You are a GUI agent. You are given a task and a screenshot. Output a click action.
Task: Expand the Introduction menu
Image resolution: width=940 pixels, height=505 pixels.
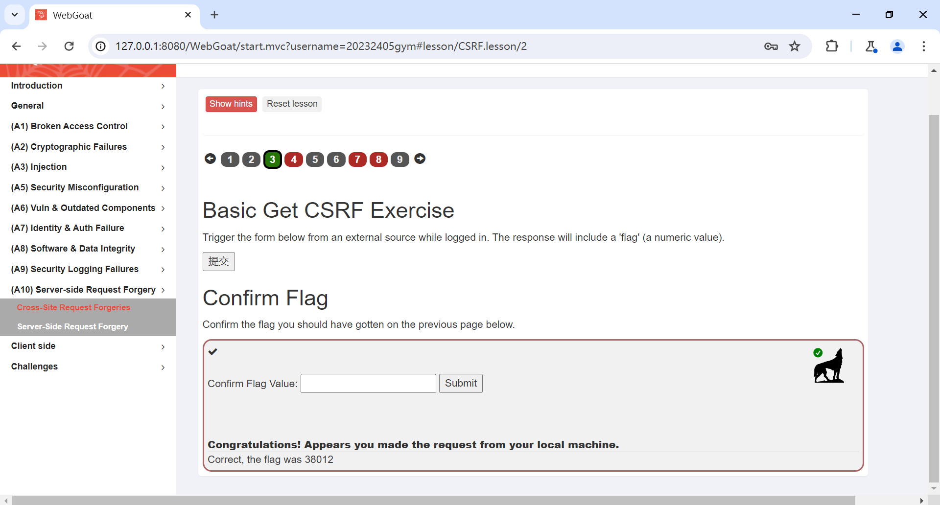point(88,86)
